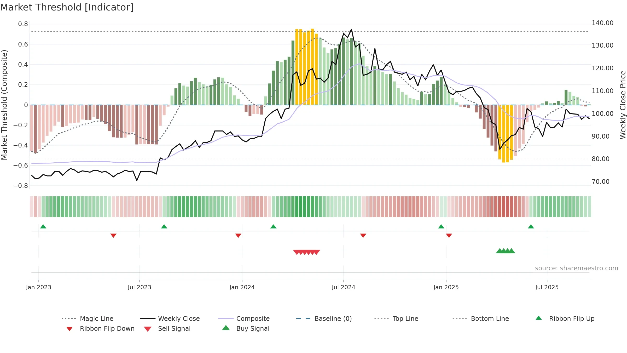
Task: Click the 140.00 price axis label
Action: tap(603, 23)
